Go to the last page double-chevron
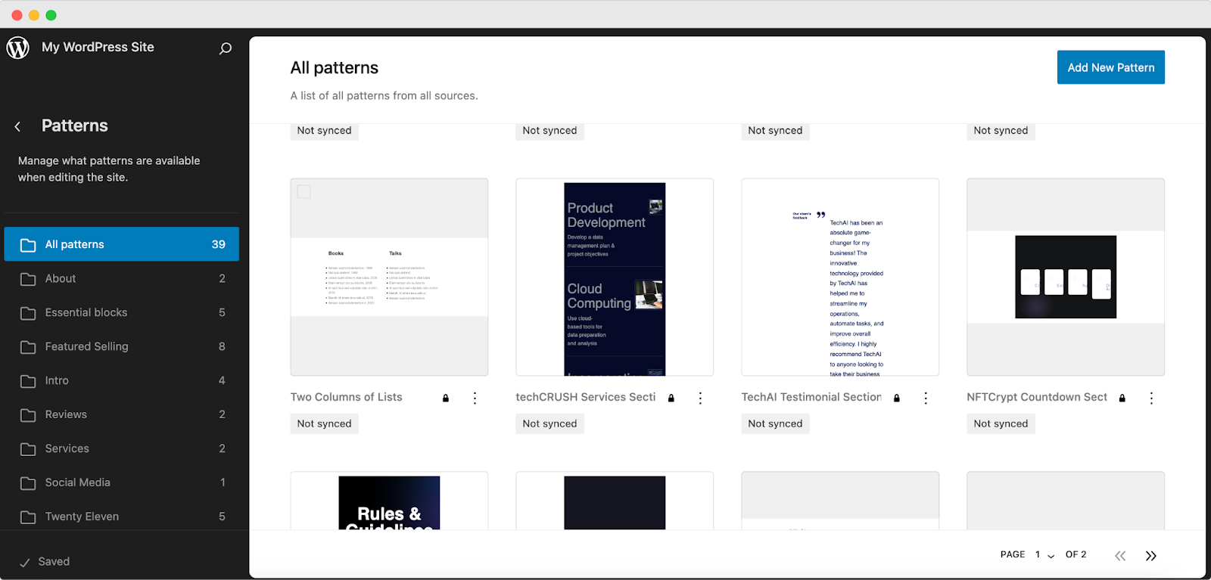 (1151, 556)
